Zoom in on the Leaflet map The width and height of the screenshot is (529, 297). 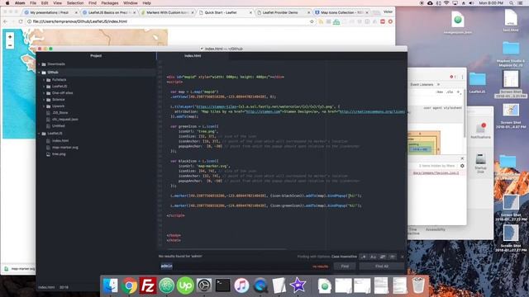pyautogui.click(x=10, y=36)
